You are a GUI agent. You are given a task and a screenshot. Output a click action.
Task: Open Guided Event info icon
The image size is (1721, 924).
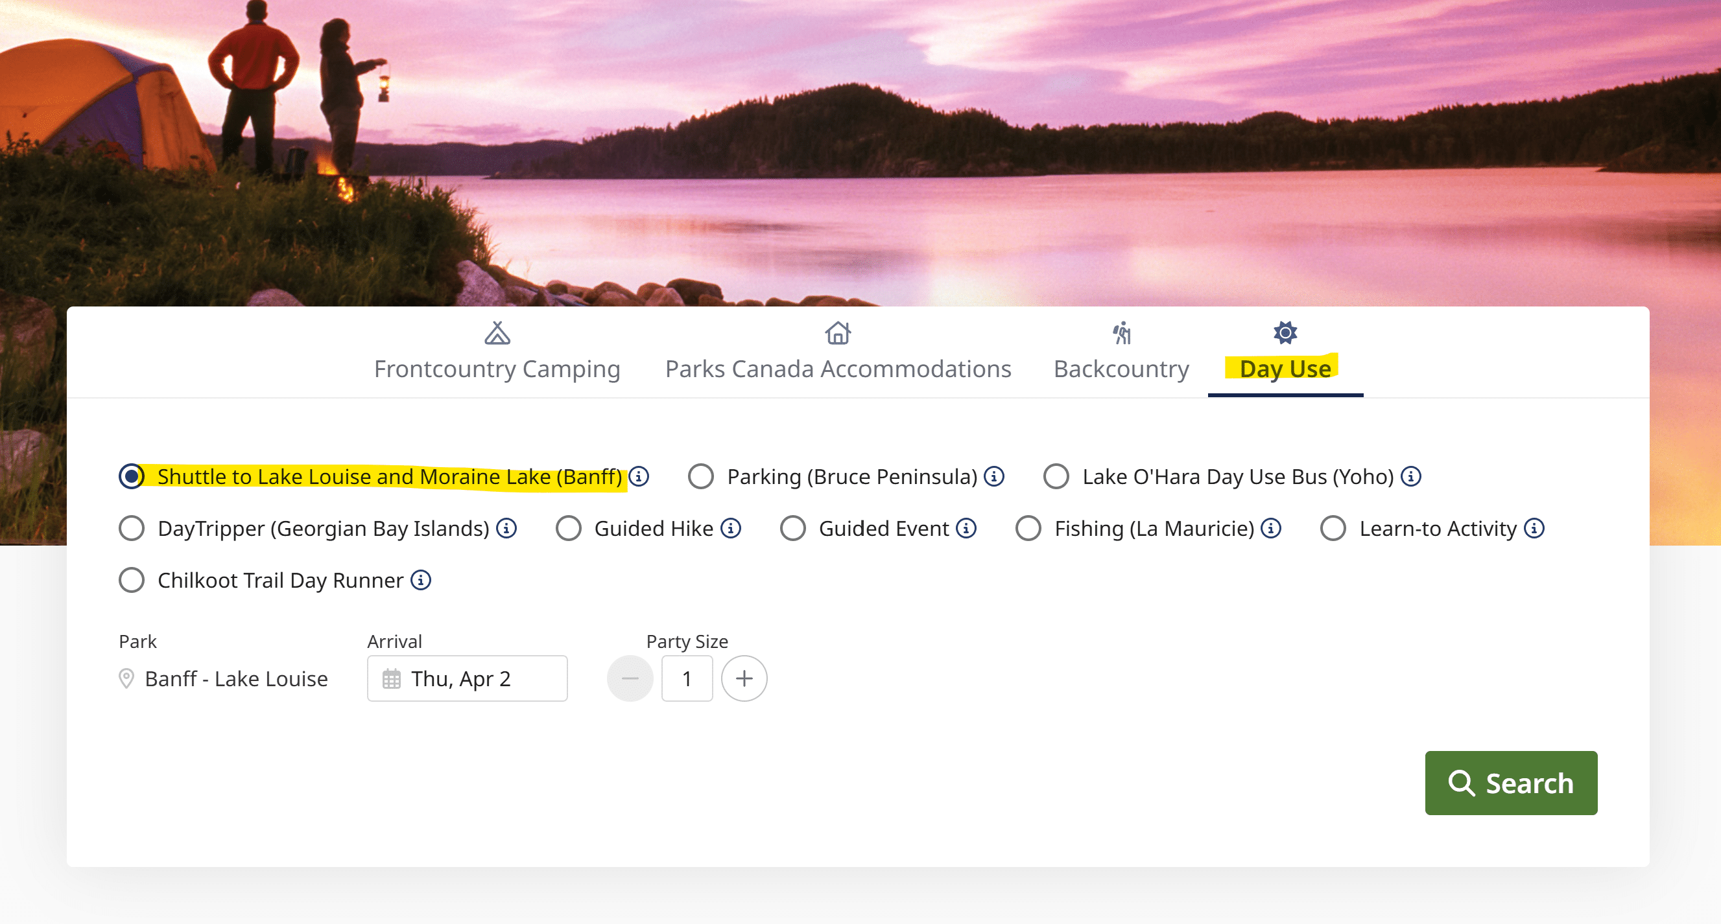[x=966, y=529]
